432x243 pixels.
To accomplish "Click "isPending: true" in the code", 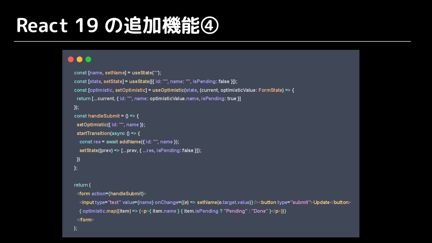I will click(219, 99).
